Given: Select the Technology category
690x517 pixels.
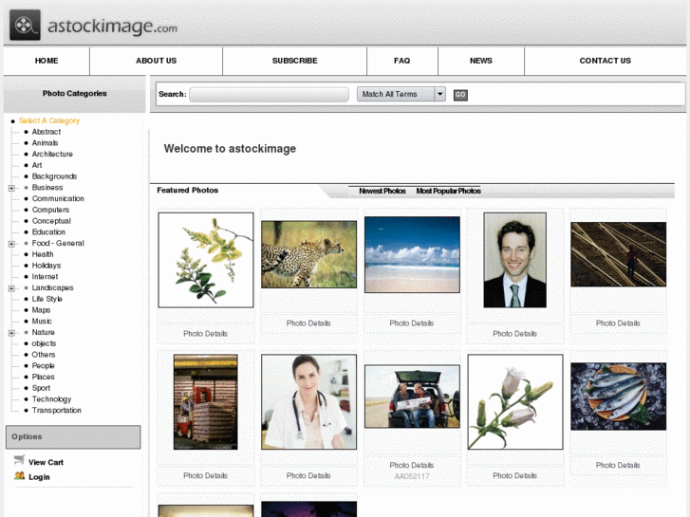Looking at the screenshot, I should [51, 399].
